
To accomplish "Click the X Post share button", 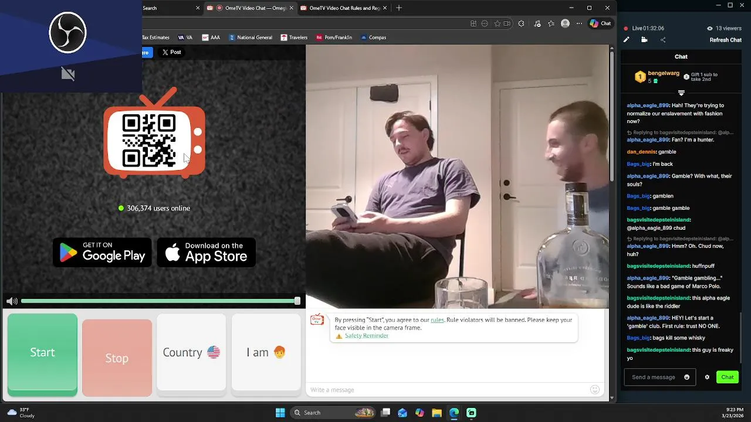I will pyautogui.click(x=172, y=52).
